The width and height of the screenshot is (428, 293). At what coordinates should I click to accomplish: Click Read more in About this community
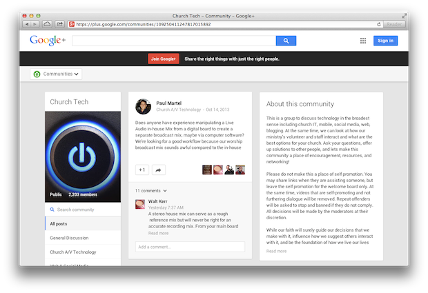point(276,251)
